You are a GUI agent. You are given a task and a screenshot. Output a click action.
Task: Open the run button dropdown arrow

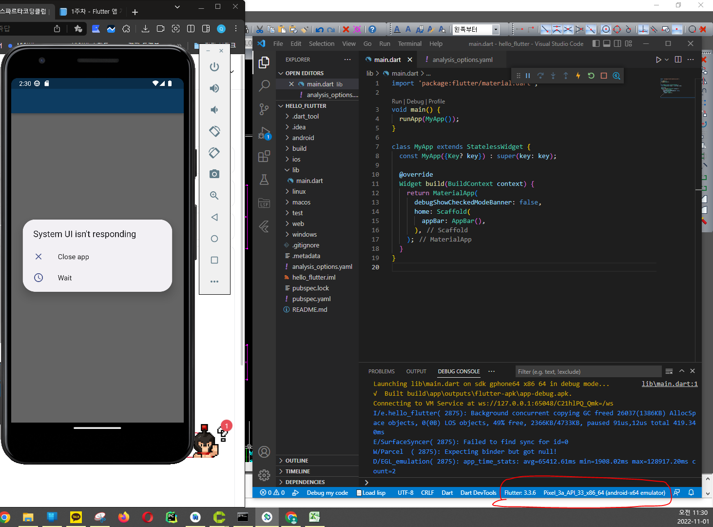click(x=667, y=60)
